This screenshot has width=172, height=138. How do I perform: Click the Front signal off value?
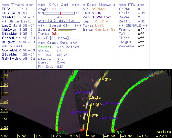tap(141, 30)
